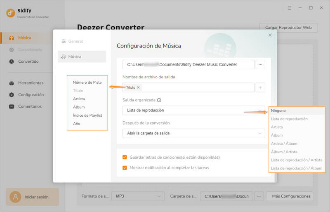
Task: Minimize the Sidify window
Action: tap(300, 8)
